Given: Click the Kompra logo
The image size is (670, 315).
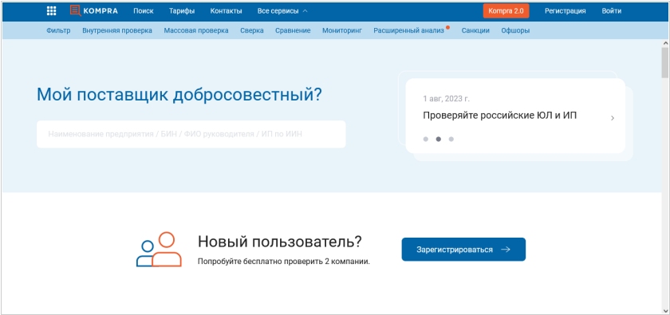Looking at the screenshot, I should pos(94,11).
